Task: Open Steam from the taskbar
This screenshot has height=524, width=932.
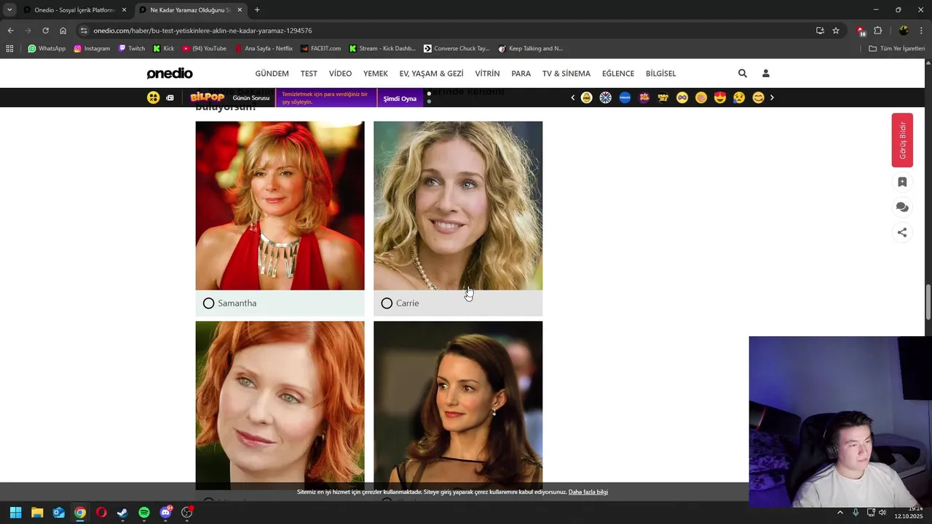Action: click(122, 512)
